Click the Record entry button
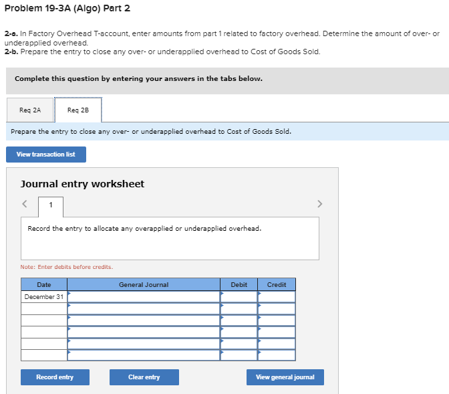This screenshot has width=449, height=394. pos(55,377)
